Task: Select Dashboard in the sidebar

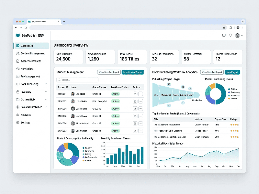Action: tap(32, 46)
